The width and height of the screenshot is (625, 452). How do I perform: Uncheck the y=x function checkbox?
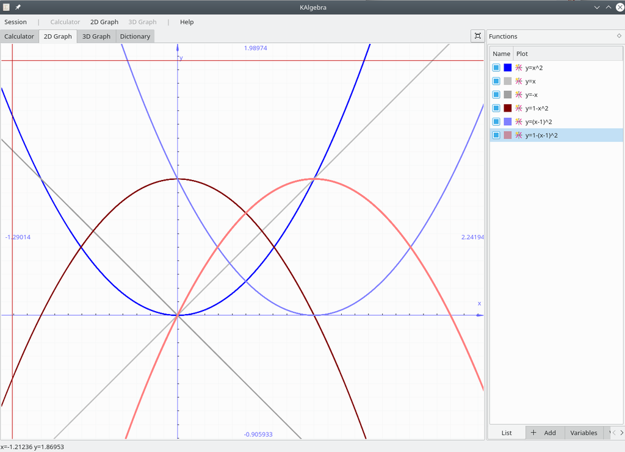pos(496,81)
